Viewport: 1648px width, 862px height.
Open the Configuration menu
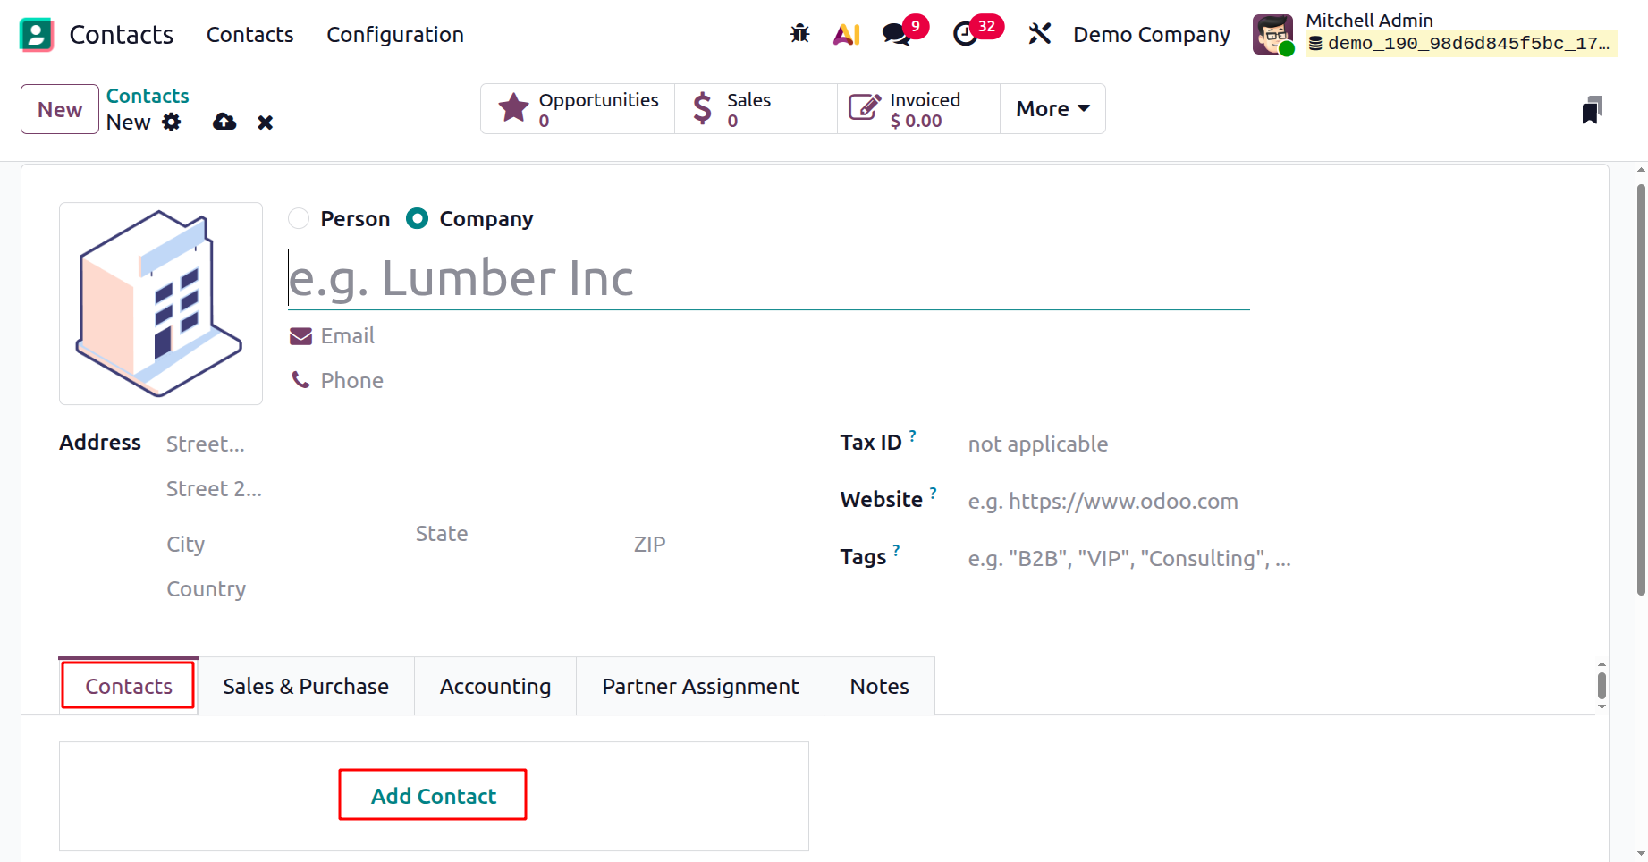pos(395,35)
